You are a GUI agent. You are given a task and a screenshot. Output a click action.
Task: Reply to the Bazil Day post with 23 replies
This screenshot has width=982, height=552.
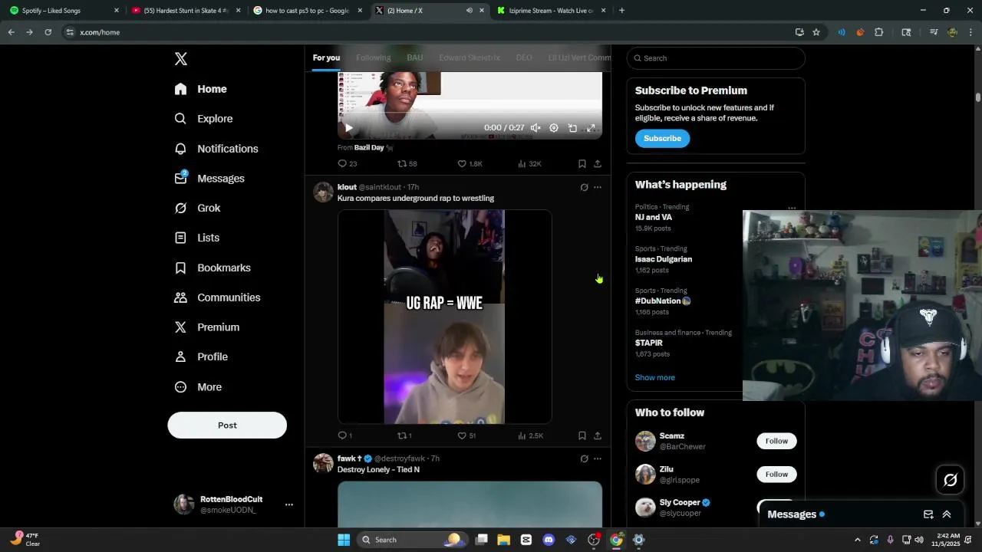[x=348, y=164]
